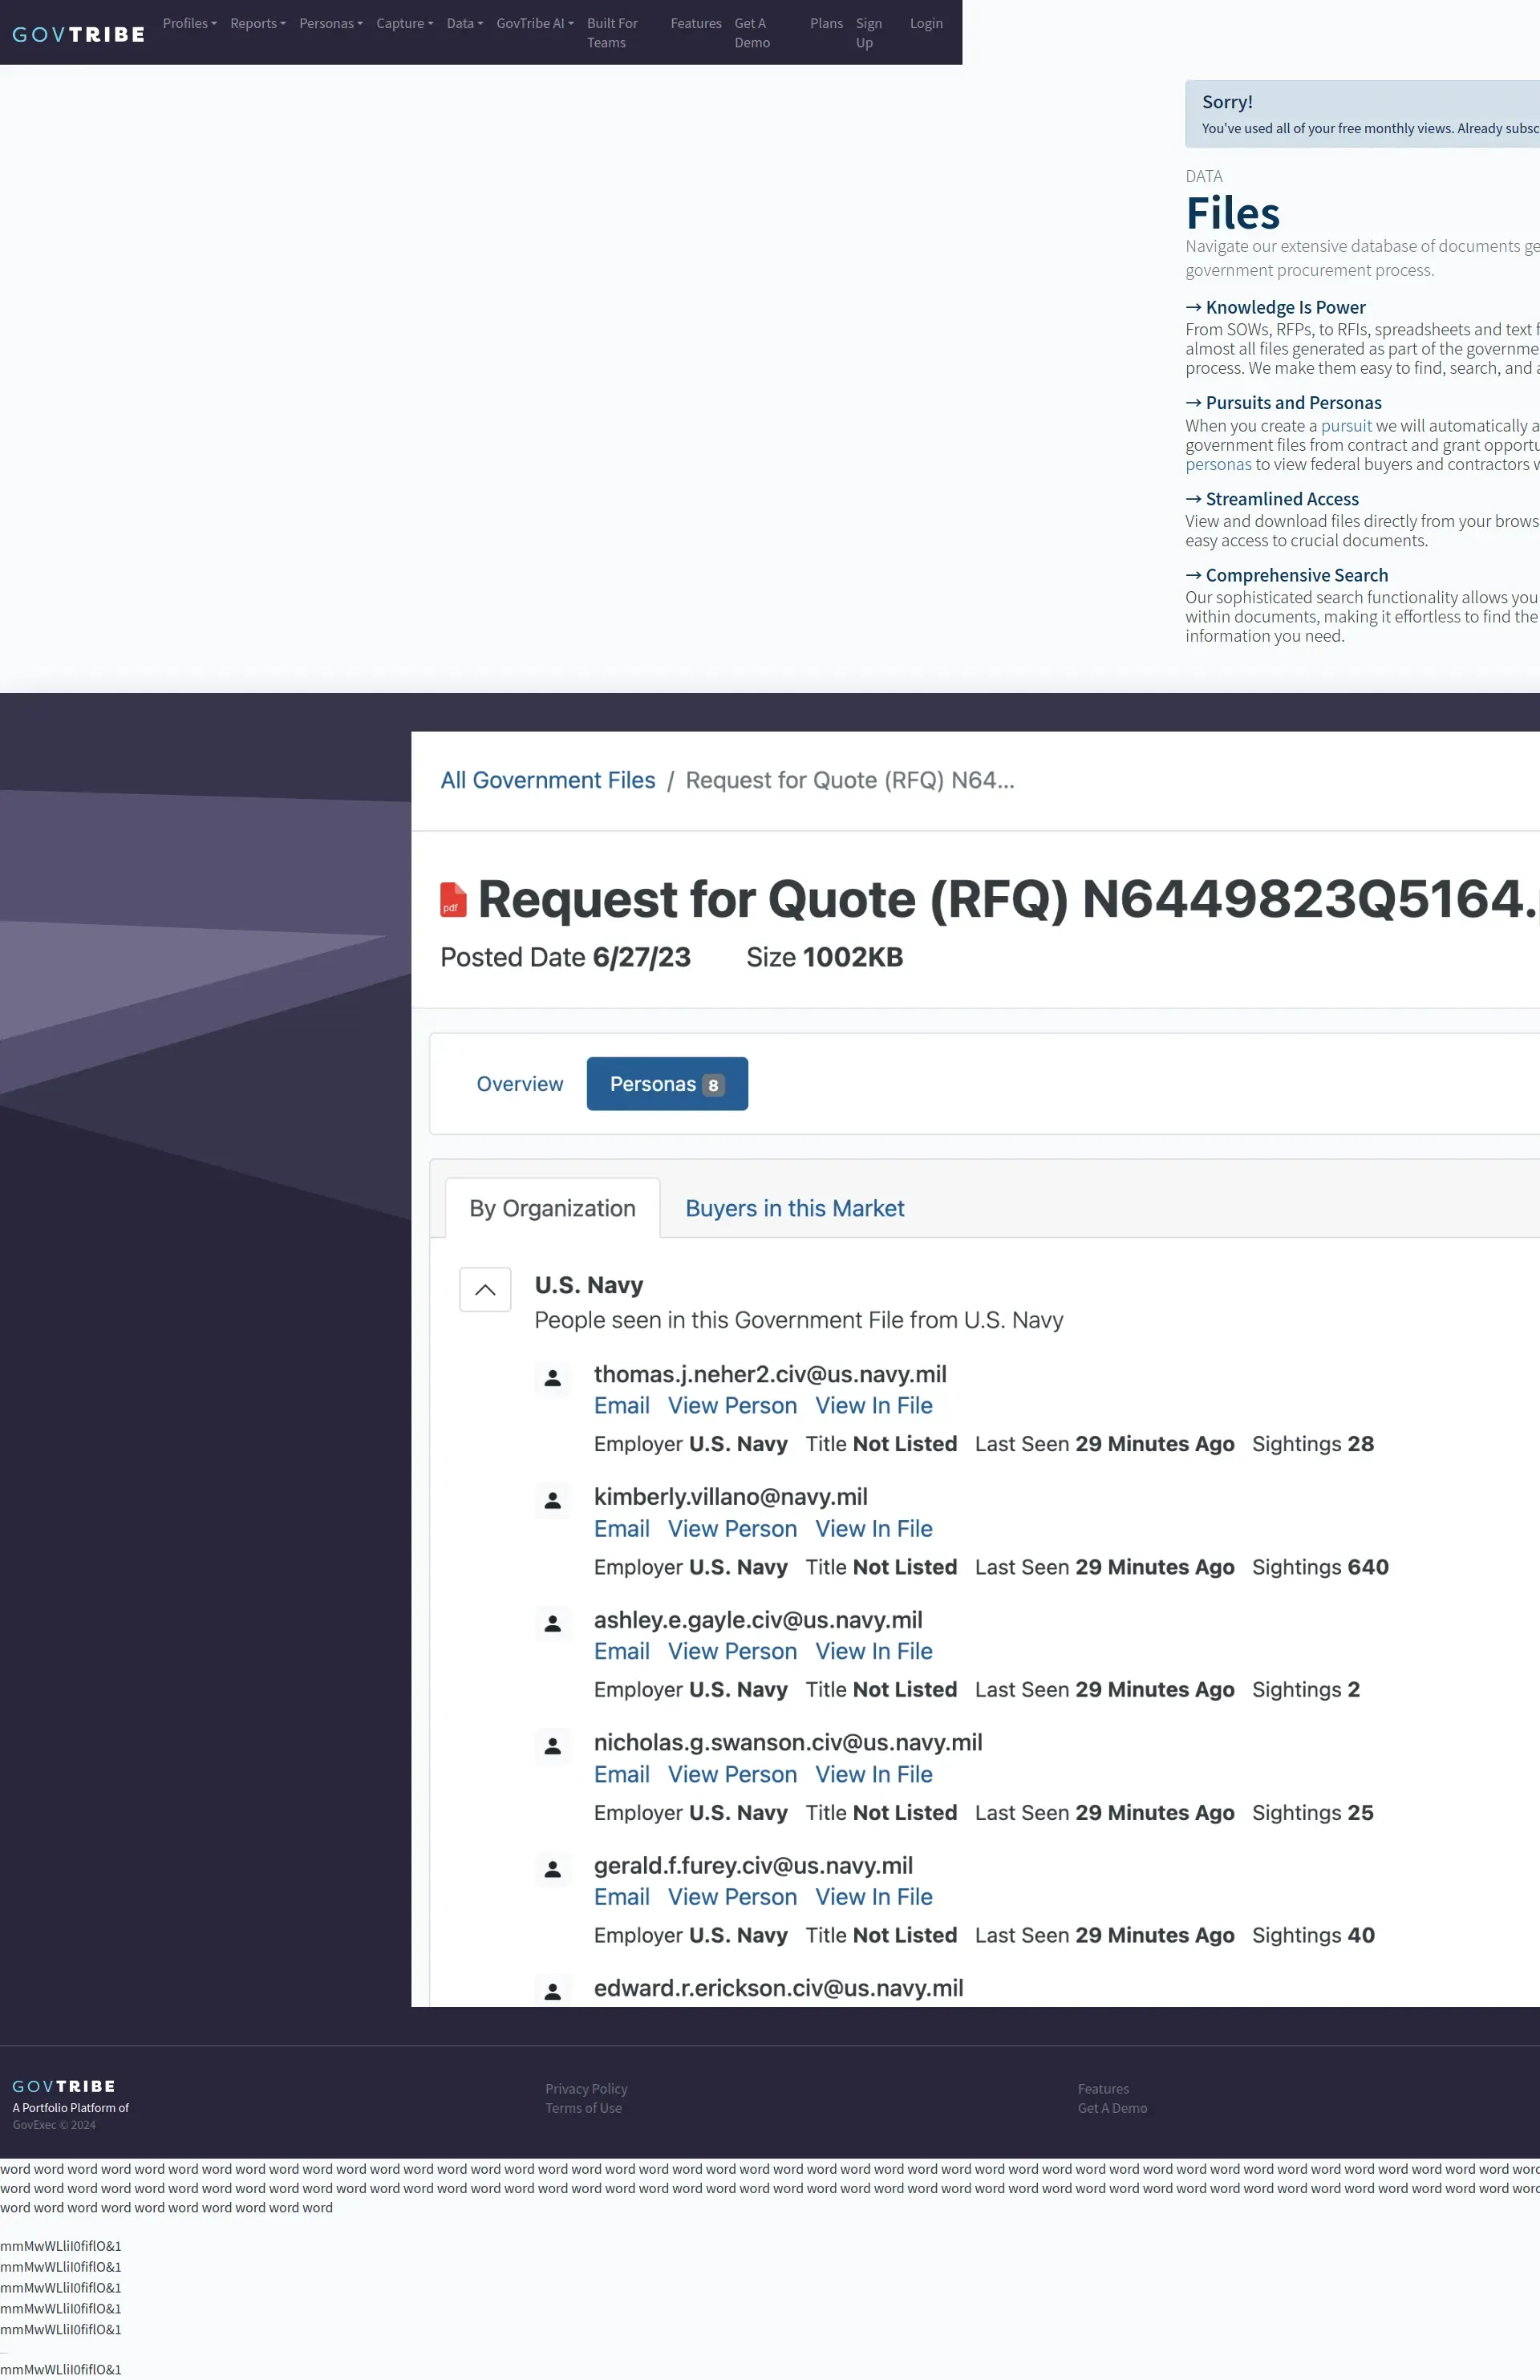Open the Profiles dropdown menu
Screen dimensions: 1540x2380
[x=190, y=23]
